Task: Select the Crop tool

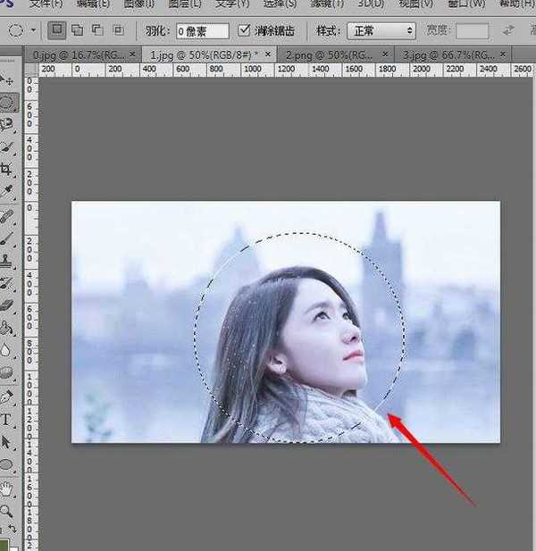Action: click(7, 168)
